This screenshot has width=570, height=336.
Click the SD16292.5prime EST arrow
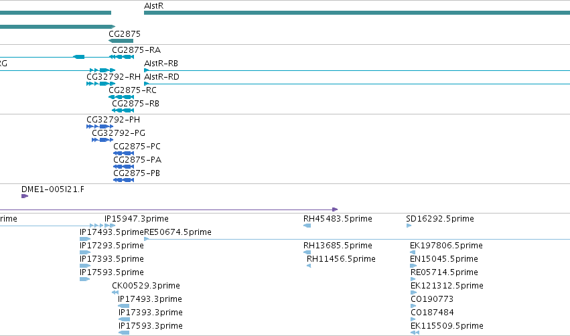(x=409, y=226)
